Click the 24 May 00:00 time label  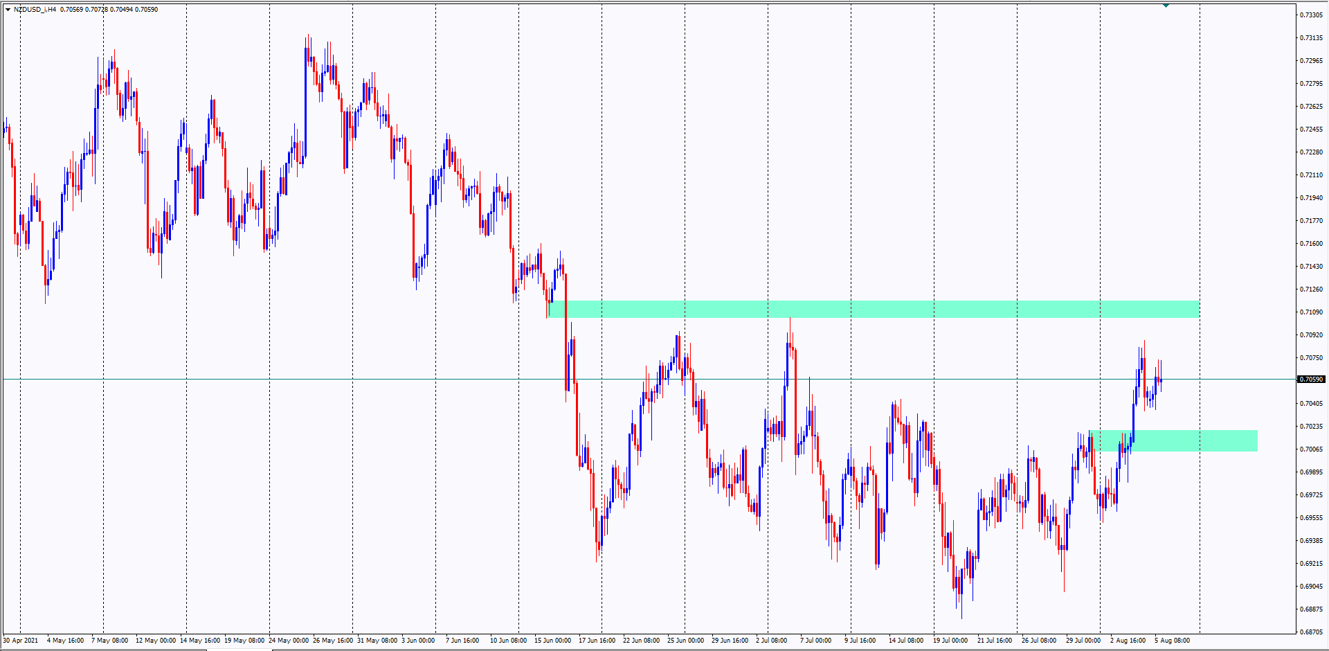coord(289,641)
